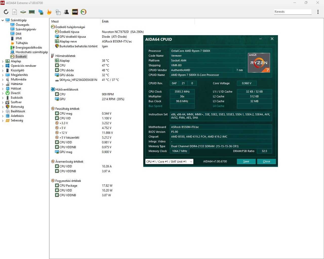Screen dimensions: 324x259
Task: Select Érzékelő tree entry
Action: [21, 57]
